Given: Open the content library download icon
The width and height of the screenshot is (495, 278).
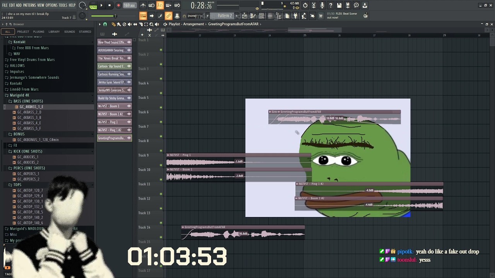Looking at the screenshot, I should pyautogui.click(x=365, y=5).
